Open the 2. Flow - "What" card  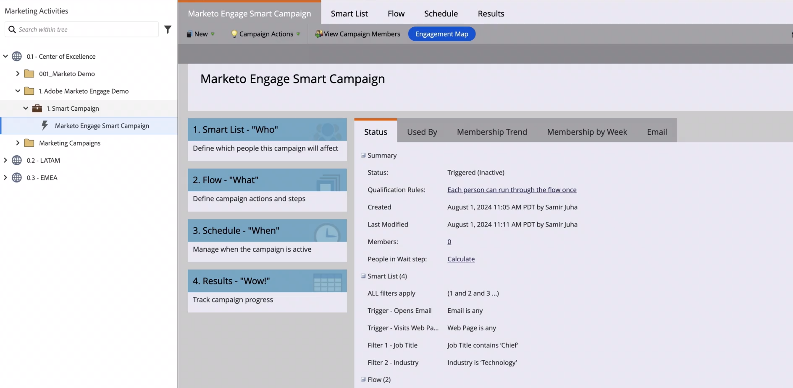(x=267, y=190)
